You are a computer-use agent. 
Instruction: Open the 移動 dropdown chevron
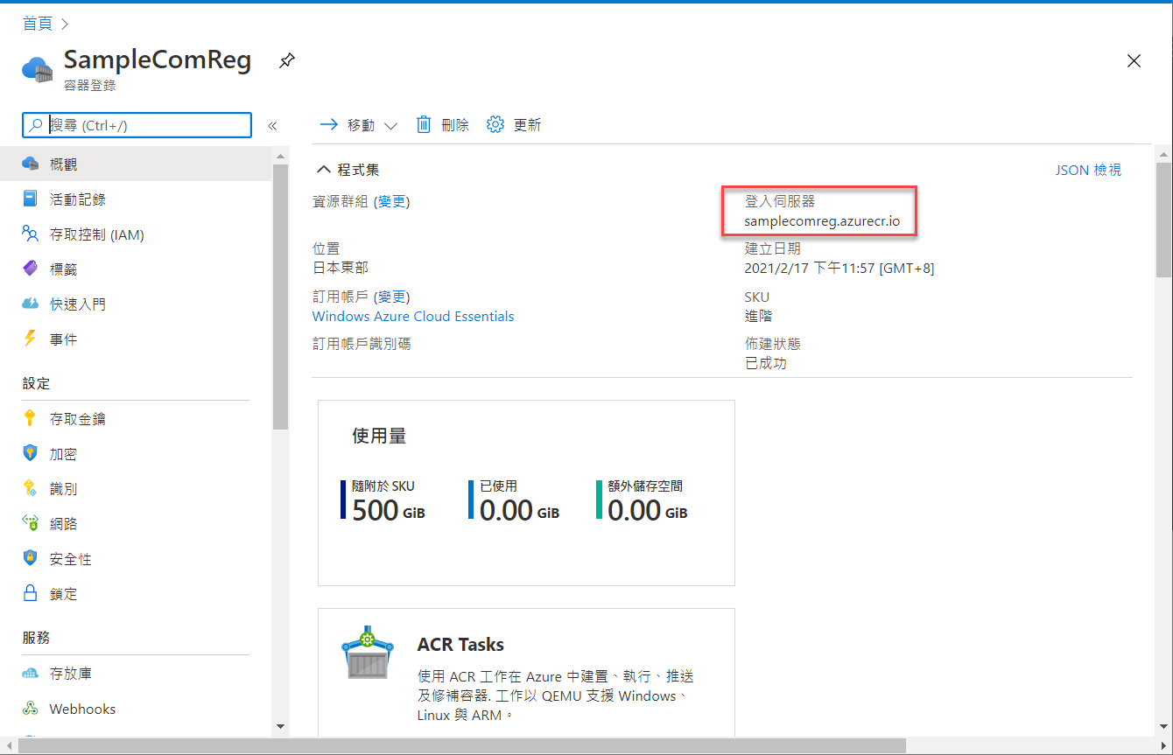[390, 126]
